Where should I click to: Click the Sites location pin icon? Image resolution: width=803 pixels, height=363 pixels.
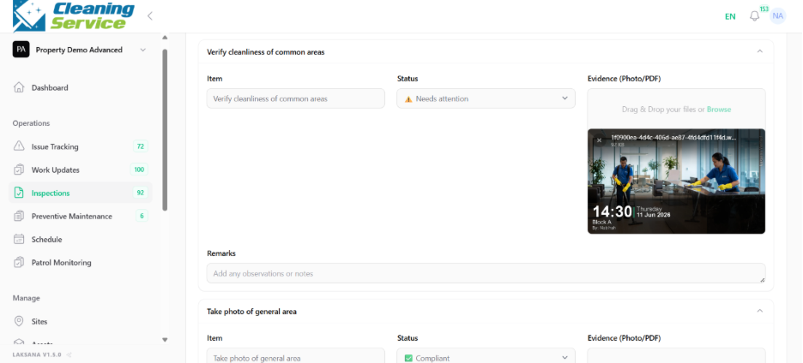tap(19, 321)
